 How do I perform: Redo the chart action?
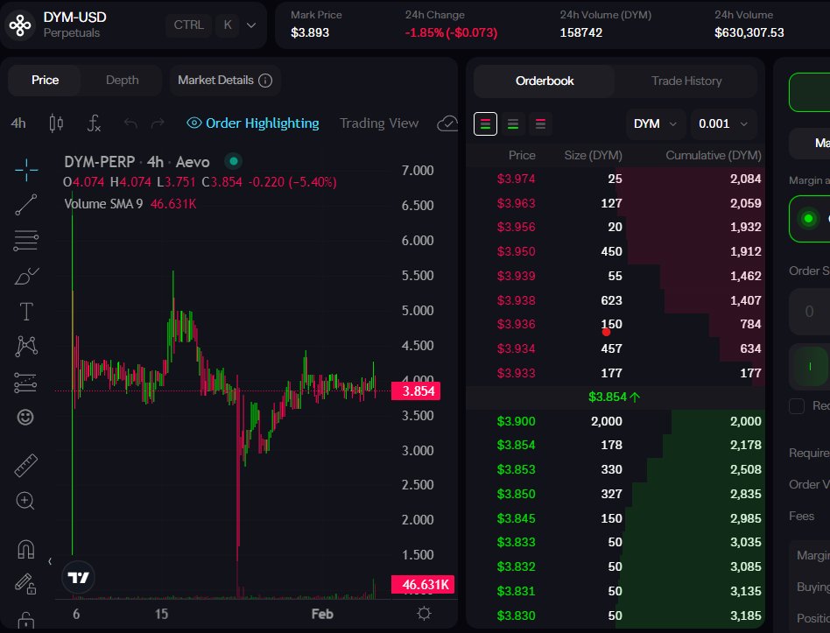[x=158, y=123]
